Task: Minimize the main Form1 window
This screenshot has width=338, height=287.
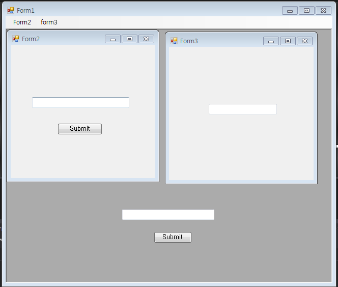Action: click(x=290, y=10)
